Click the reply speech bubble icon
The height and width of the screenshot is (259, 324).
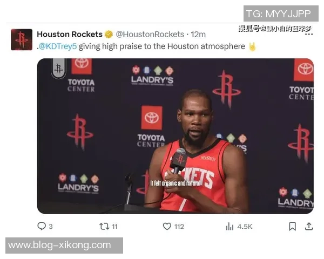(x=42, y=226)
